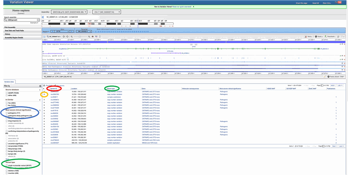Click the zoom slider in viewer toolbar

(x=80, y=37)
